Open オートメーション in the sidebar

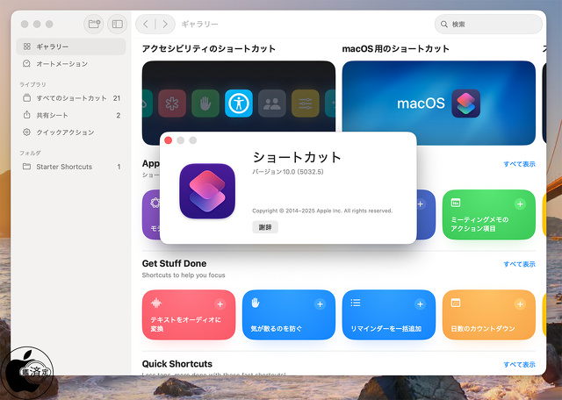coord(71,64)
